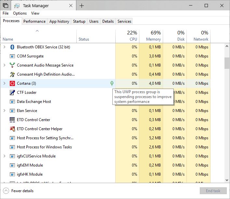Expand the Bluetooth OBEX Service group
This screenshot has width=230, height=199.
[5, 47]
